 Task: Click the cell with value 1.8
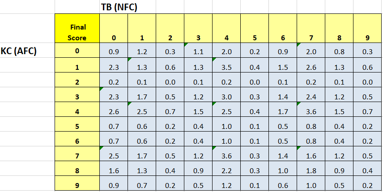[311, 170]
